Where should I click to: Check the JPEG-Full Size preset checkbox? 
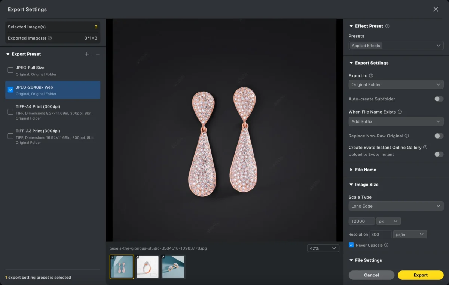tap(10, 70)
